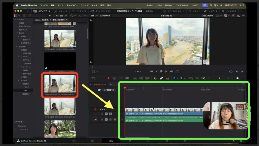Toggle the lock on video track V1
Image resolution: width=259 pixels, height=146 pixels.
(102, 114)
